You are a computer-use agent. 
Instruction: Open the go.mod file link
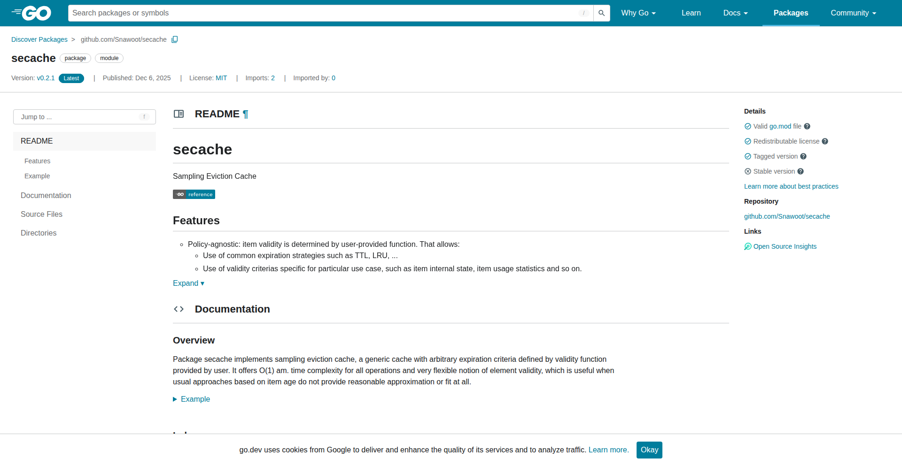pos(780,126)
